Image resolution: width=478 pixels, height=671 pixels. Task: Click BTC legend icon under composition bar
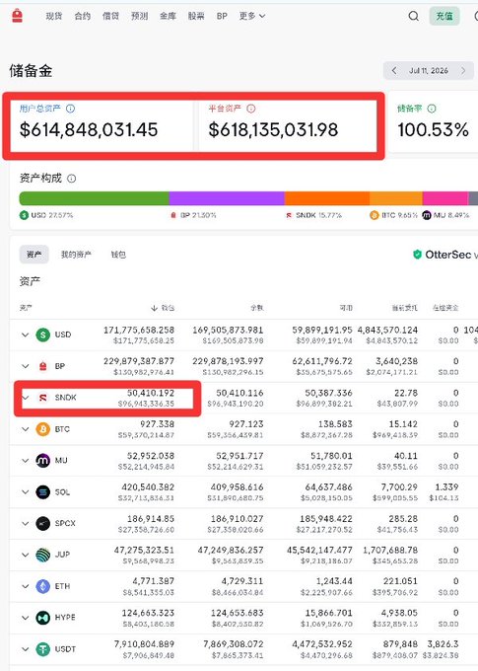coord(375,215)
